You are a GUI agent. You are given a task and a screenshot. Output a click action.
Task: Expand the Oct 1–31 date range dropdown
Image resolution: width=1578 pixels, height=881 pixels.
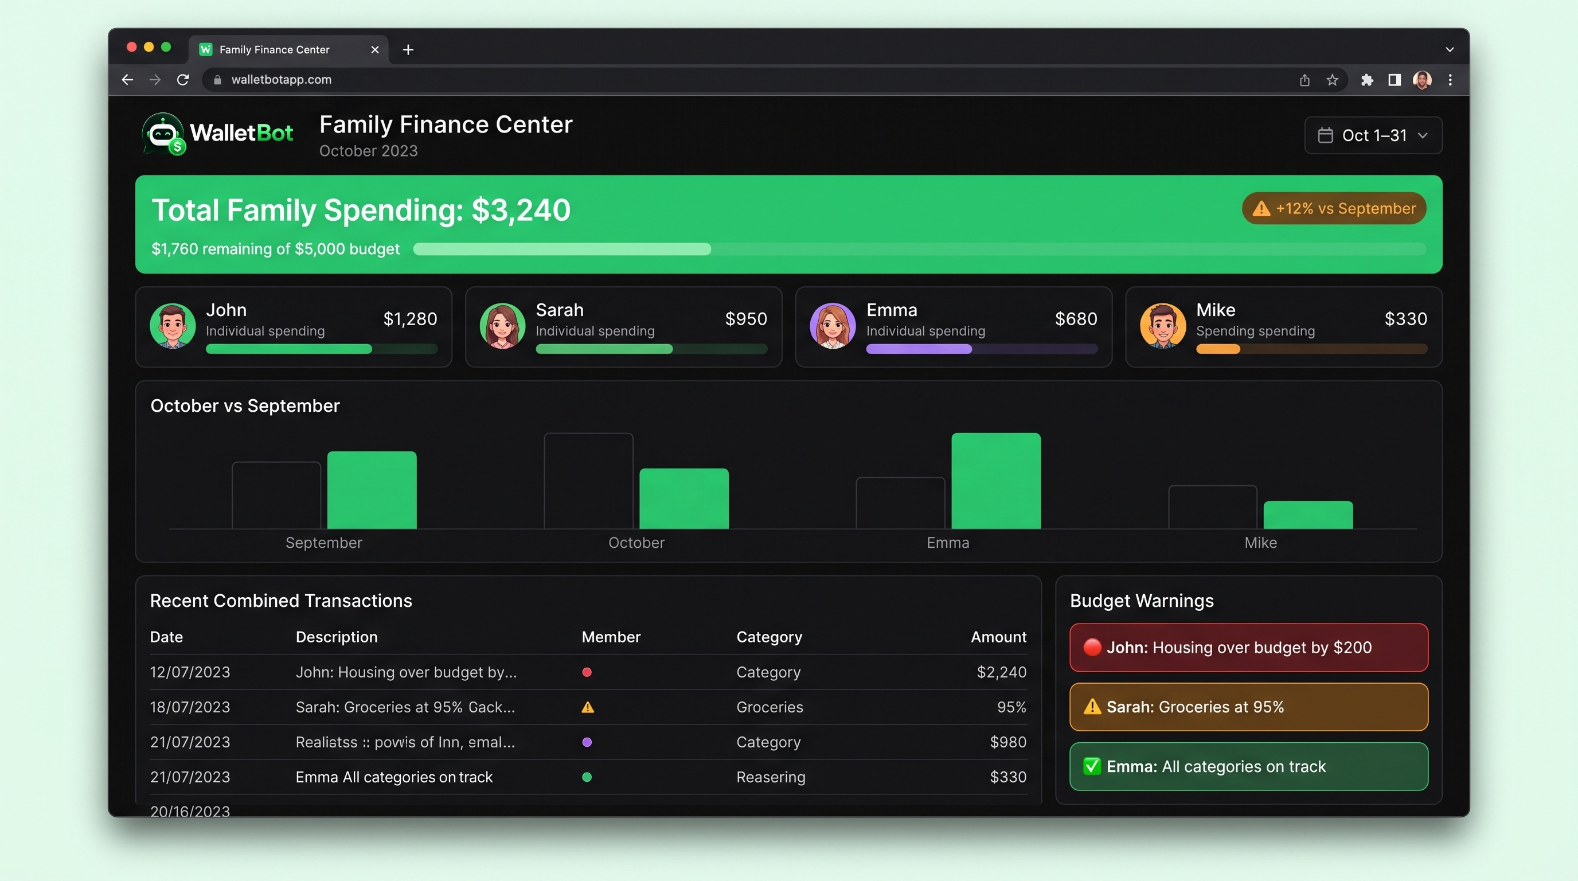(1373, 135)
